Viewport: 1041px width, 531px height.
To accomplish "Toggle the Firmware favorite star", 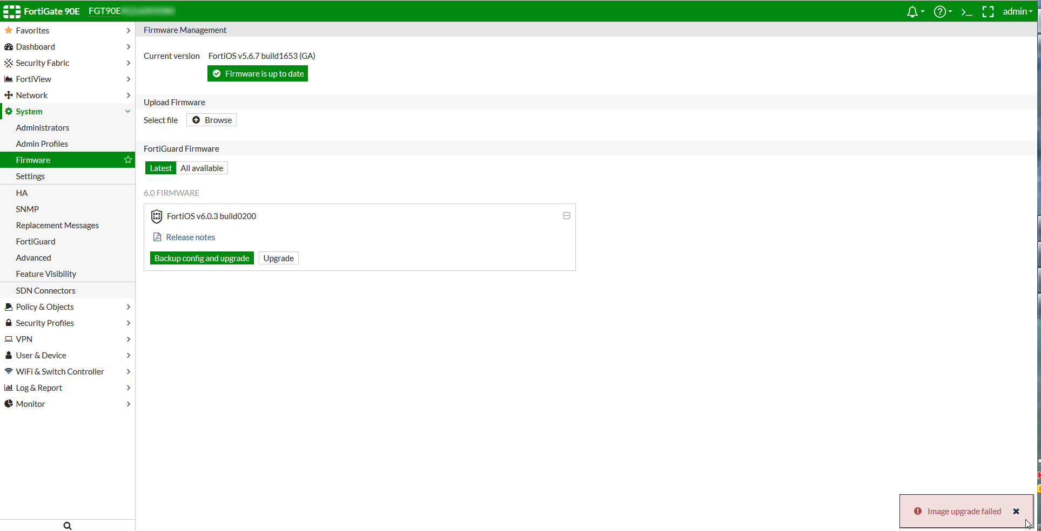I will (x=128, y=160).
